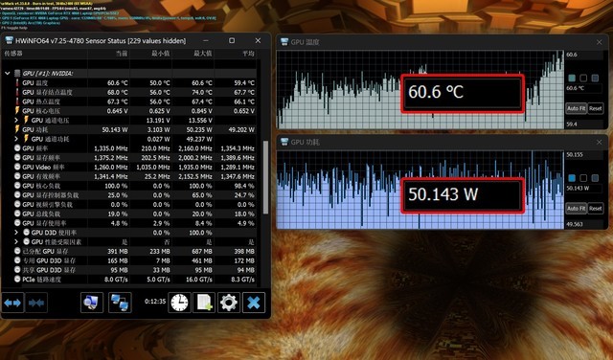Click the 50.155 upper scale field in power graph
The image size is (613, 360).
click(x=584, y=155)
